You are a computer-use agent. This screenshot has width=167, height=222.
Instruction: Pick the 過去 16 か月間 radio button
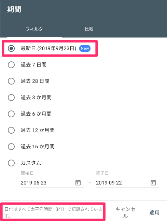click(11, 147)
